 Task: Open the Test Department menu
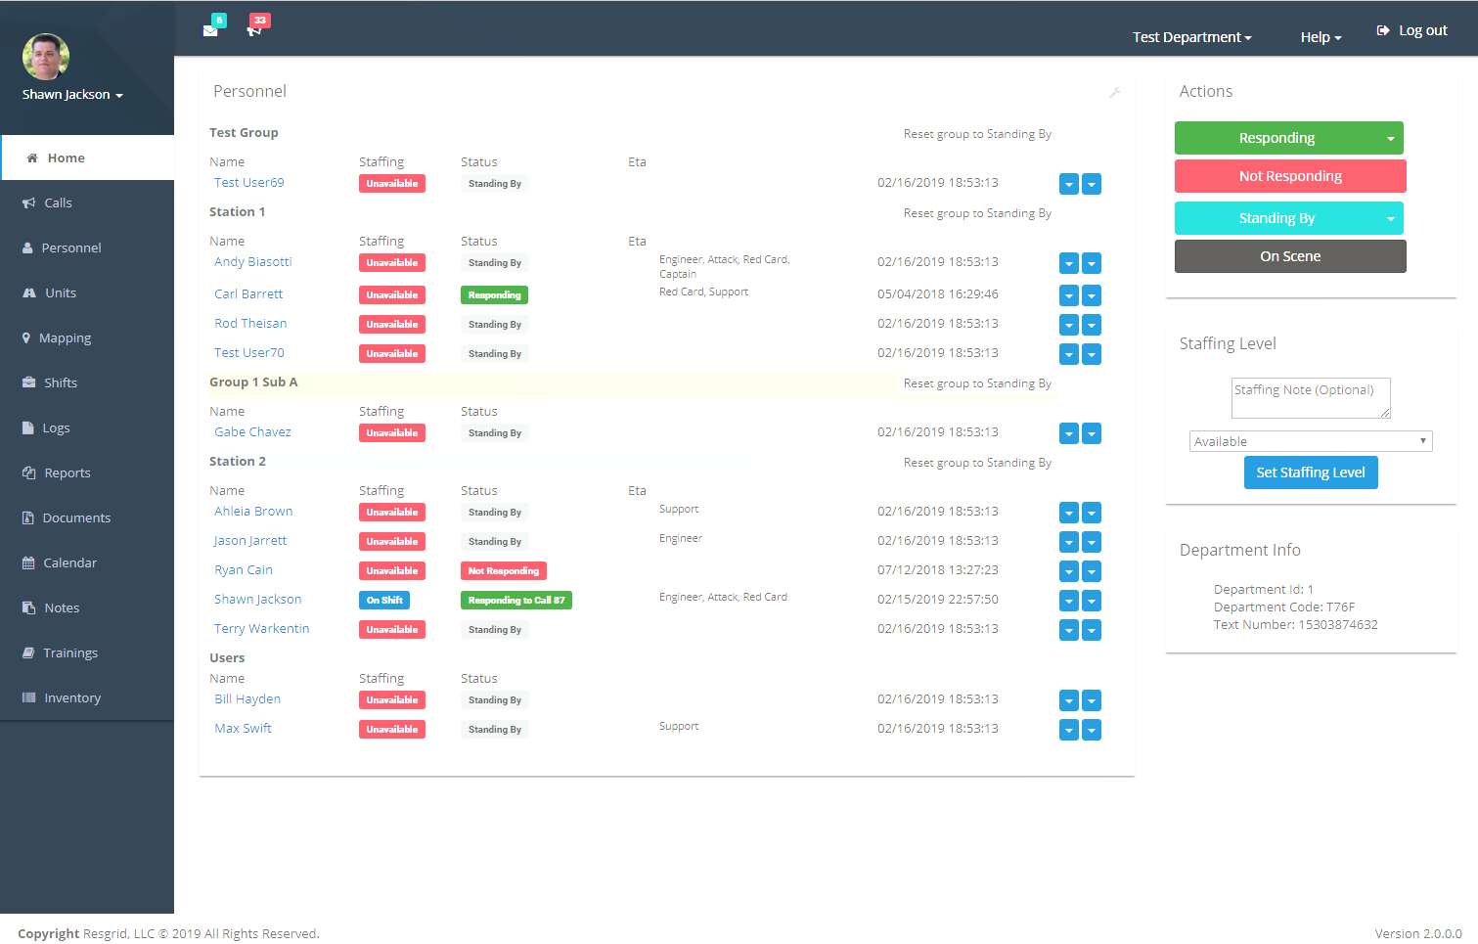tap(1191, 36)
